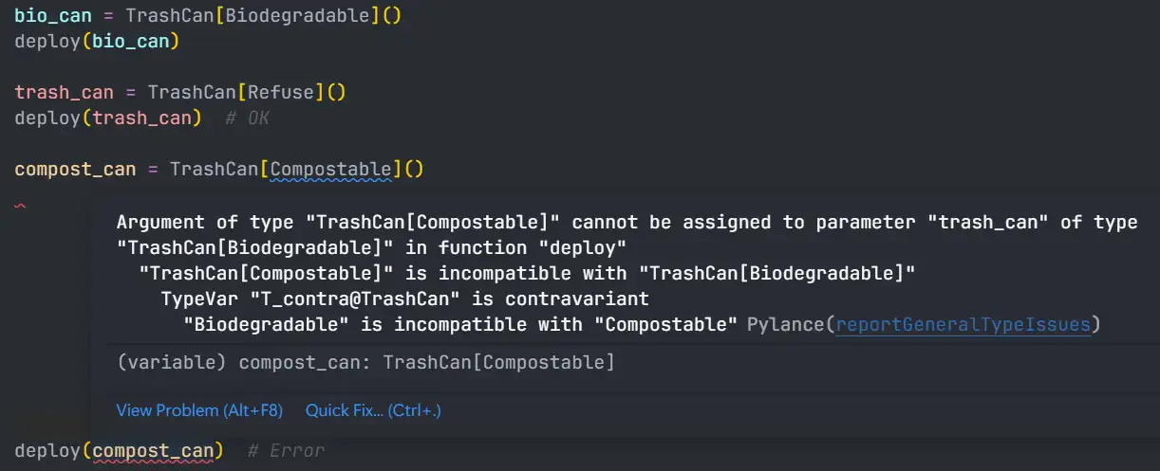Screen dimensions: 1160x471
Task: Click the deploy call with bio_can argument
Action: pos(97,42)
